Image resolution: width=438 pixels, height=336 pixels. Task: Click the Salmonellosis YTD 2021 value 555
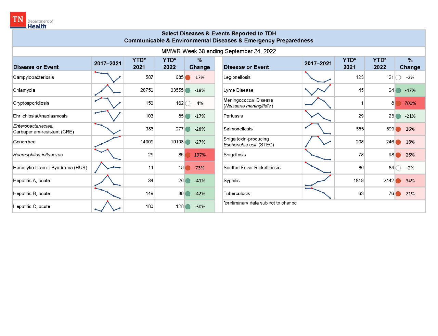pyautogui.click(x=360, y=129)
